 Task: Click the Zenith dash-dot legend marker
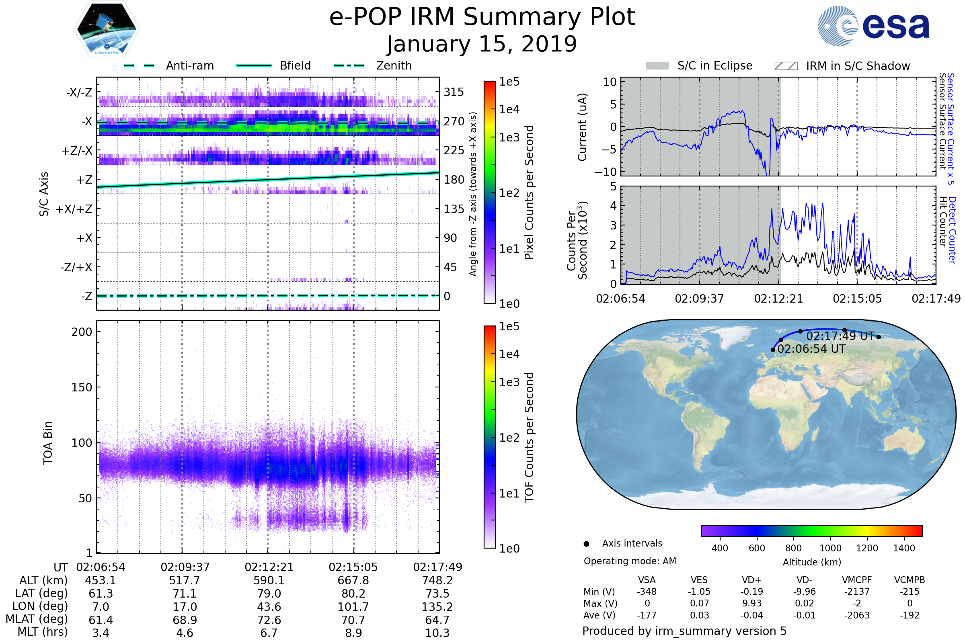click(x=349, y=66)
